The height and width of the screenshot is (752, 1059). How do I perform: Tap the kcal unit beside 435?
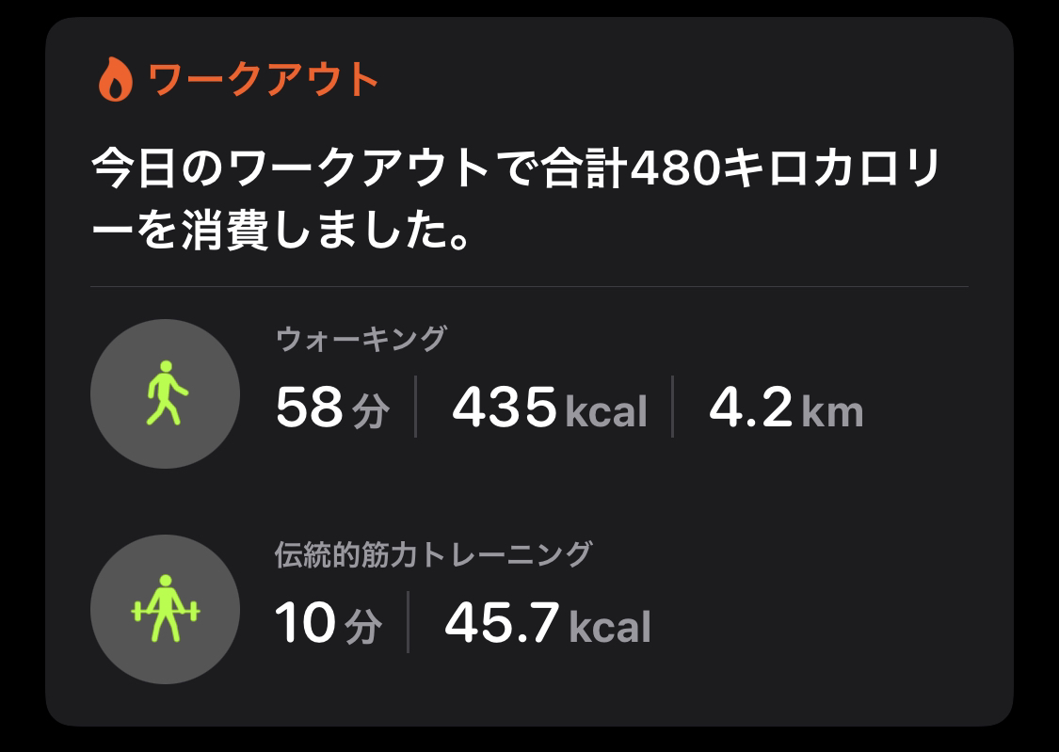tap(606, 411)
